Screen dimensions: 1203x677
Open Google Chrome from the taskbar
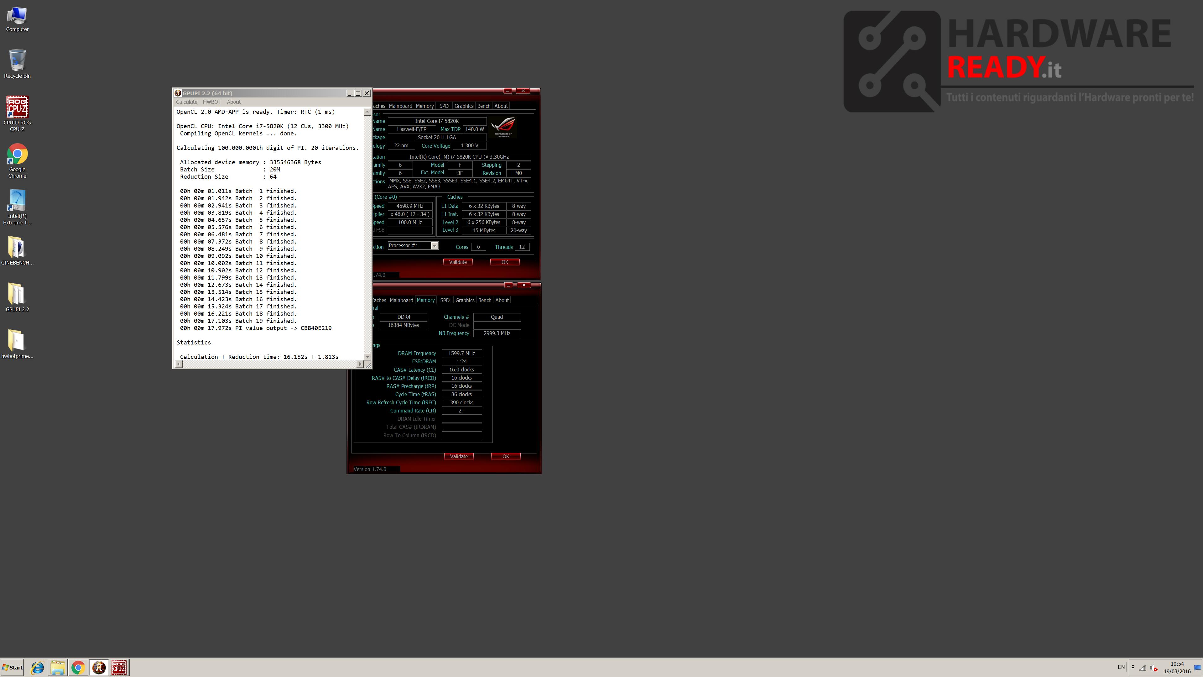pos(78,668)
